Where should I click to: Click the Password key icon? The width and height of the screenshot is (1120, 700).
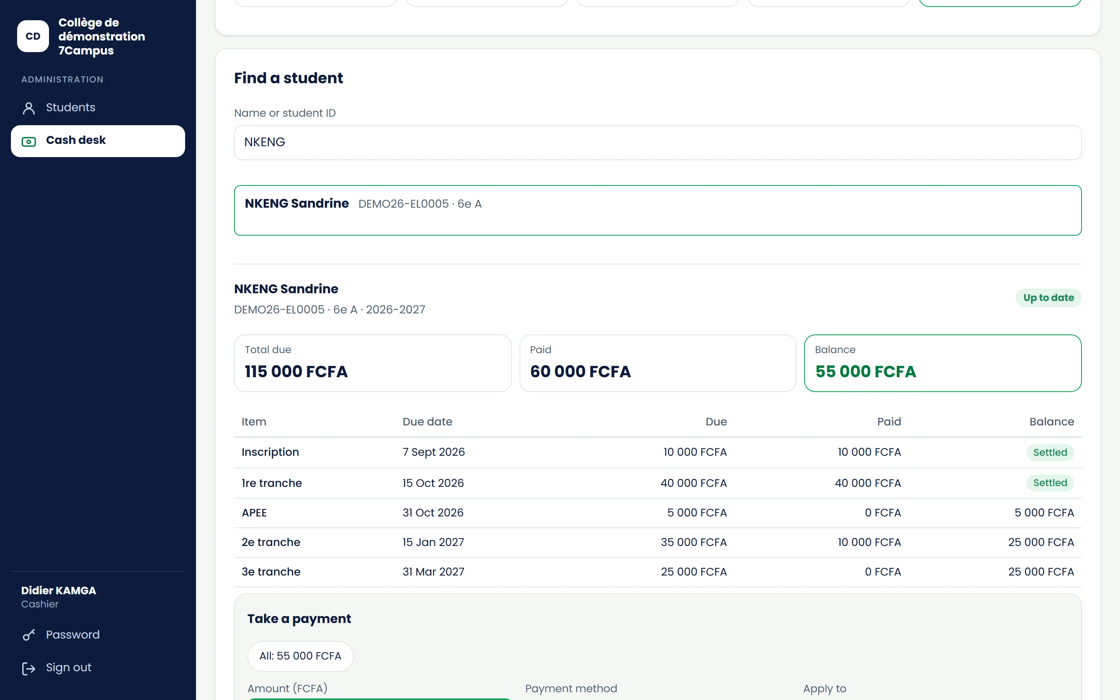click(x=29, y=635)
